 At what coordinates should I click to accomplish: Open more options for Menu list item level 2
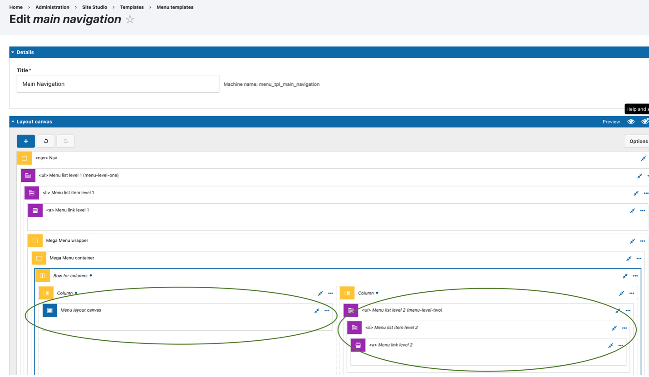click(x=624, y=328)
